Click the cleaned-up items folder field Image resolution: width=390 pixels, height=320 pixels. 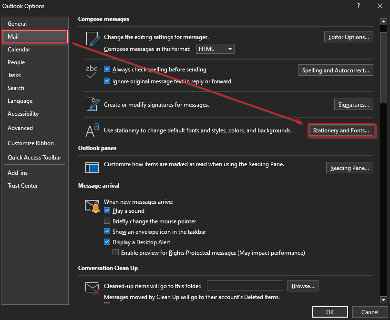[x=246, y=286]
